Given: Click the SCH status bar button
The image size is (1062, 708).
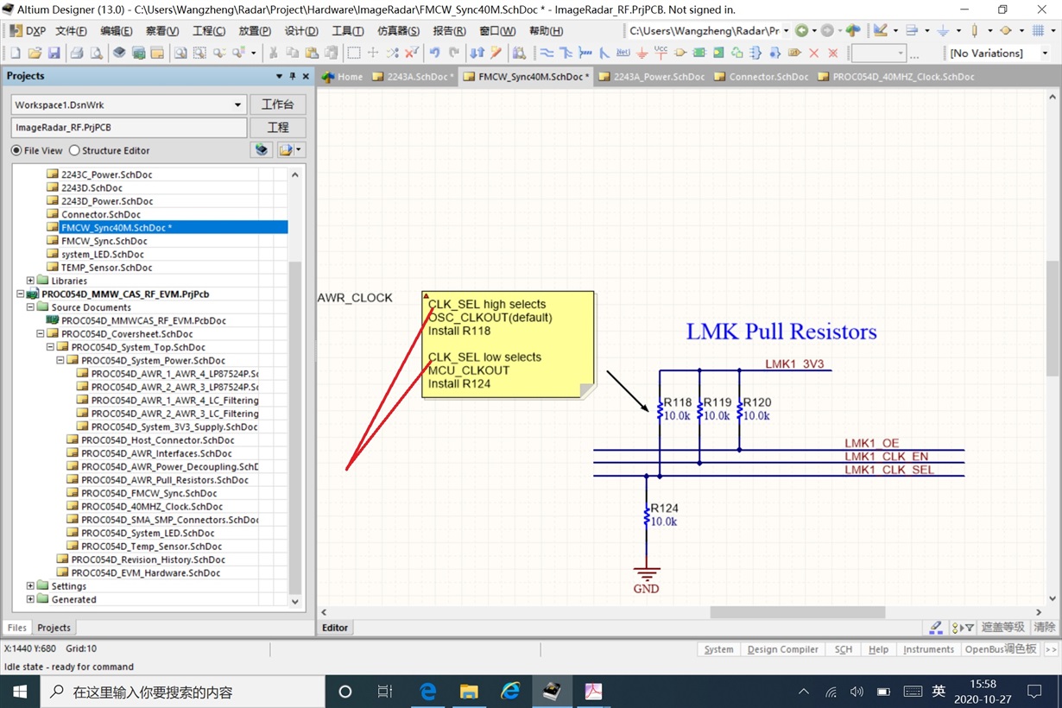Looking at the screenshot, I should pos(843,649).
